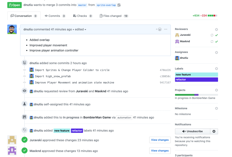Click Maxknd name in approved changes event
Image resolution: width=232 pixels, height=157 pixels.
point(35,151)
